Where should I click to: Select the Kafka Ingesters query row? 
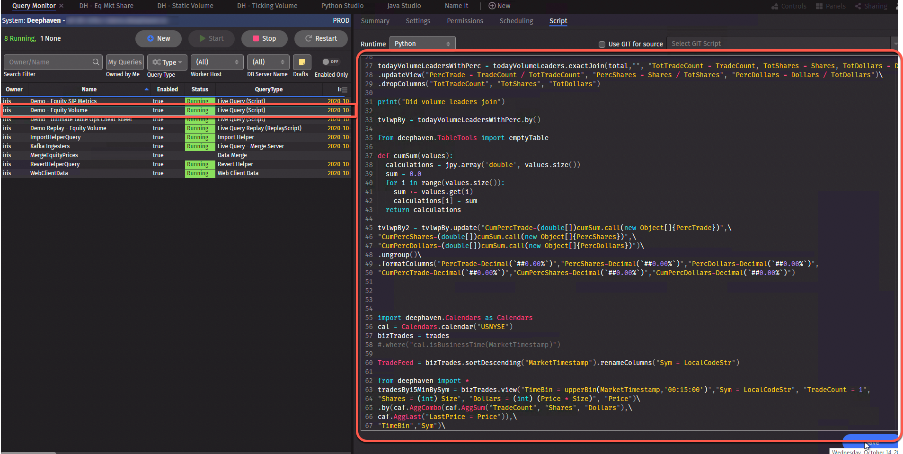tap(50, 146)
